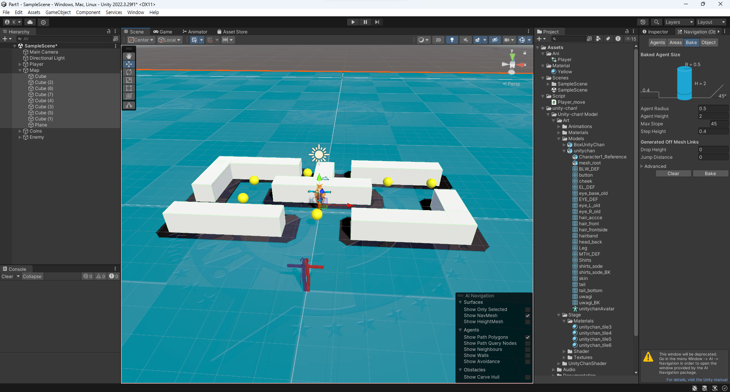Open the draw mode shading dropdown
The height and width of the screenshot is (392, 730).
click(423, 40)
